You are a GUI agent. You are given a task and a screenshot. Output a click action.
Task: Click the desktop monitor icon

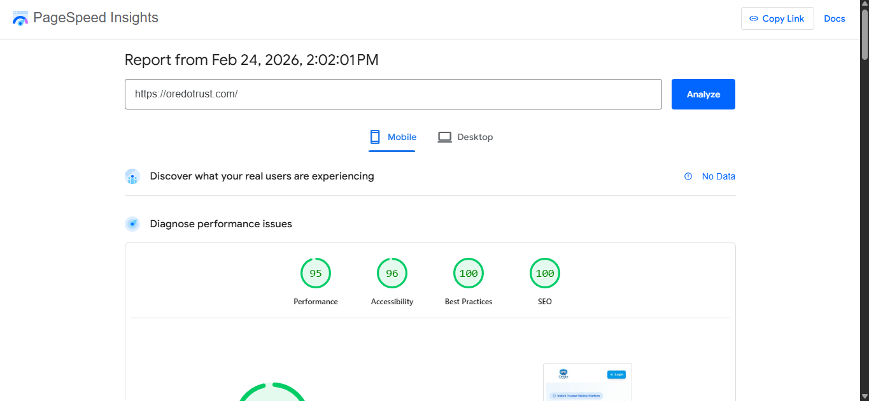point(444,137)
